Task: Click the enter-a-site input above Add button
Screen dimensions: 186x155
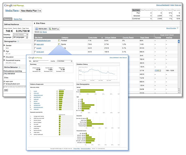Action: pos(15,87)
